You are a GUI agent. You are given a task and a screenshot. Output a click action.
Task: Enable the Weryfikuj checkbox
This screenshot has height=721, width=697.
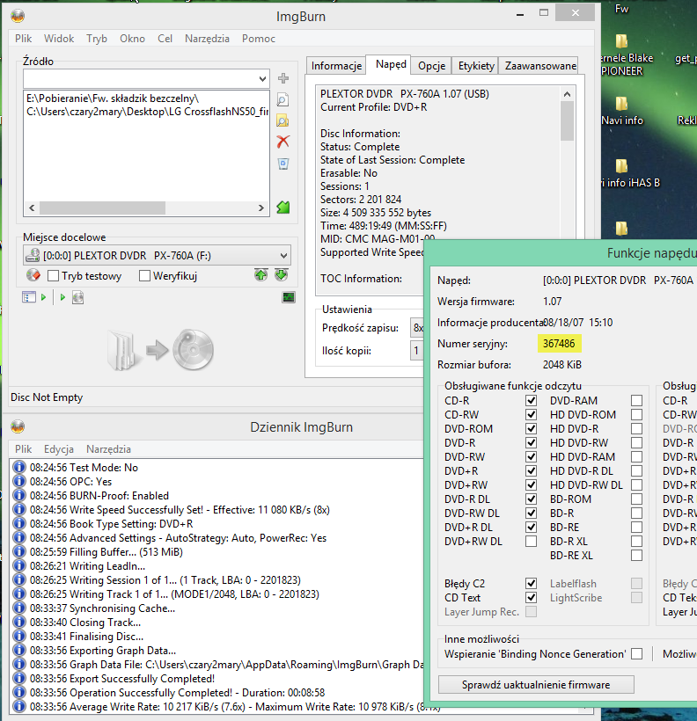144,276
